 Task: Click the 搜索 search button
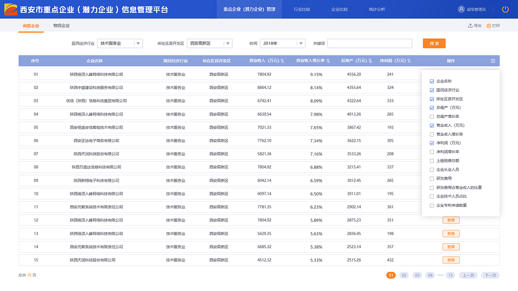(x=434, y=43)
